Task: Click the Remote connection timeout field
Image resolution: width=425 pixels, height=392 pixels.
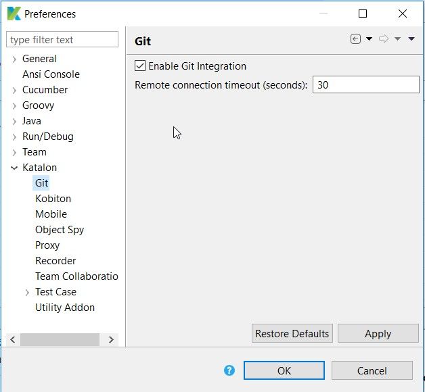Action: tap(365, 84)
